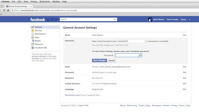Edit the Linked Accounts row
The width and height of the screenshot is (199, 112).
click(x=184, y=84)
